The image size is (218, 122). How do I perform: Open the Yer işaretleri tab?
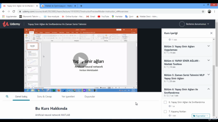[x=68, y=97]
